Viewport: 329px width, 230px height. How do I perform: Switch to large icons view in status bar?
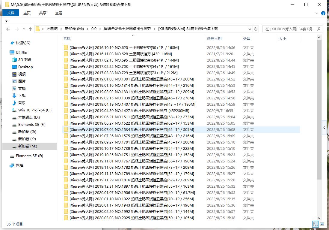click(x=322, y=224)
